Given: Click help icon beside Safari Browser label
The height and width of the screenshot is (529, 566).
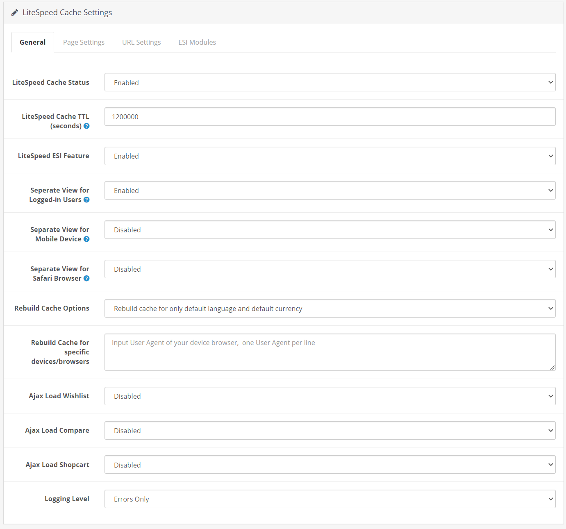Looking at the screenshot, I should 86,279.
